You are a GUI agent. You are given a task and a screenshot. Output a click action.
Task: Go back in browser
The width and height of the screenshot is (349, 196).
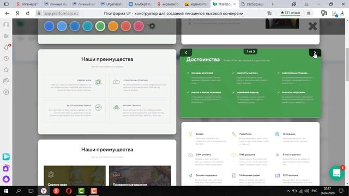tap(7, 13)
